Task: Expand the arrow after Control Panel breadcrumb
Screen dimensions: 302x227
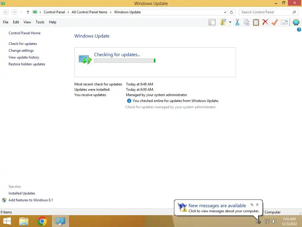Action: pyautogui.click(x=68, y=12)
